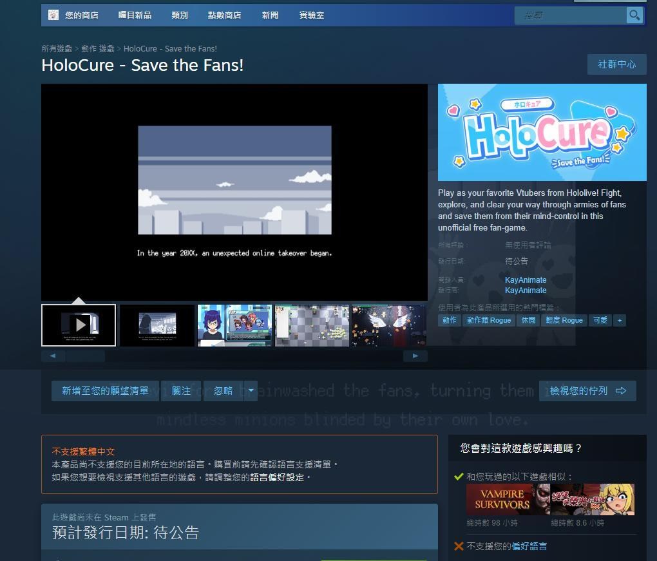Select 新聞 in the navigation bar
Screen dimensions: 657x561
tap(270, 15)
